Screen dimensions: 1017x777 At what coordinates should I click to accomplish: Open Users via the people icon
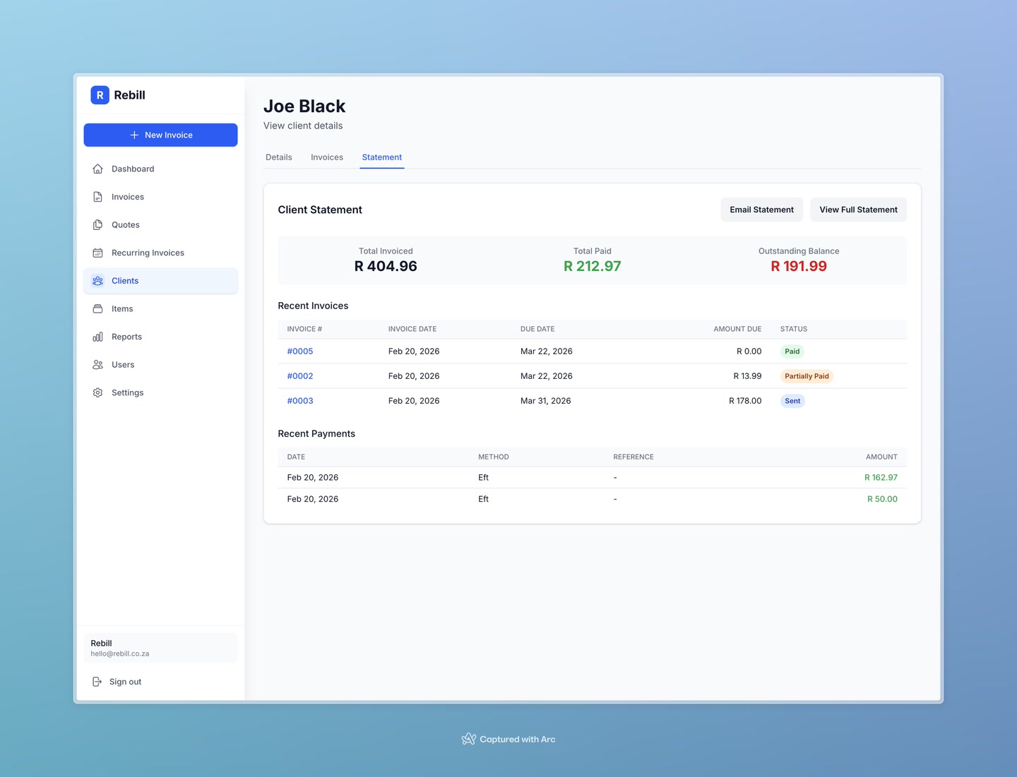[x=97, y=364]
